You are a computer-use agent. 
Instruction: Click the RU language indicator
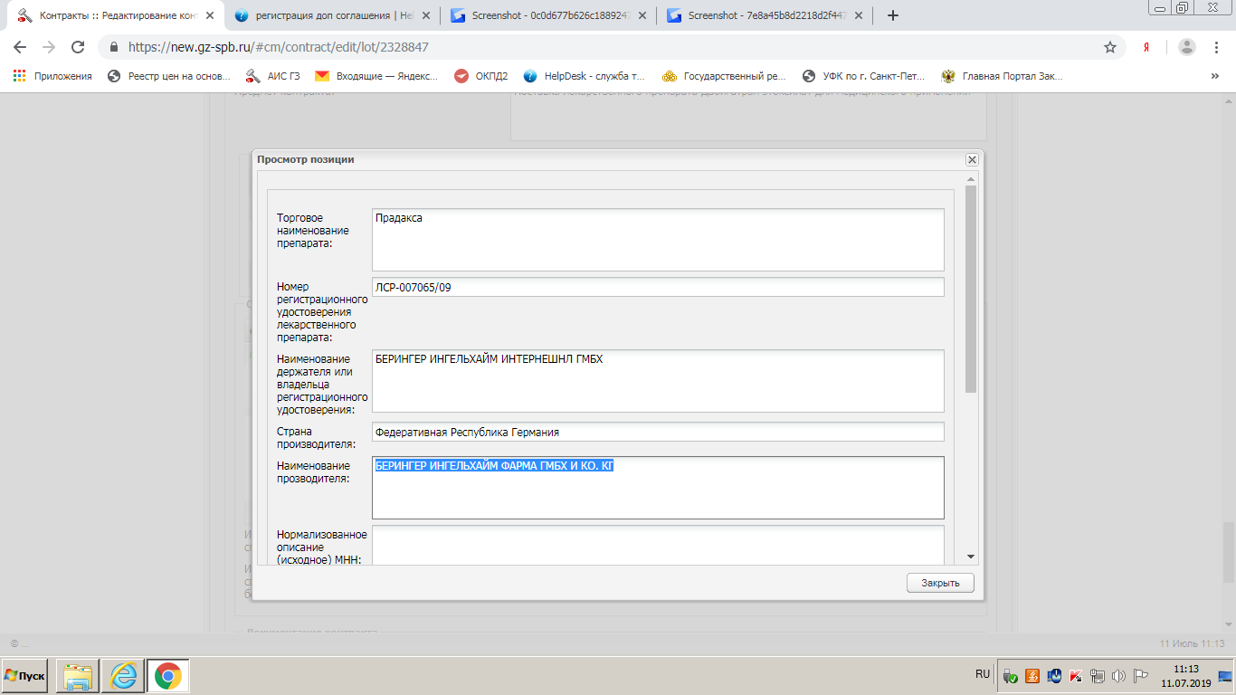coord(983,675)
